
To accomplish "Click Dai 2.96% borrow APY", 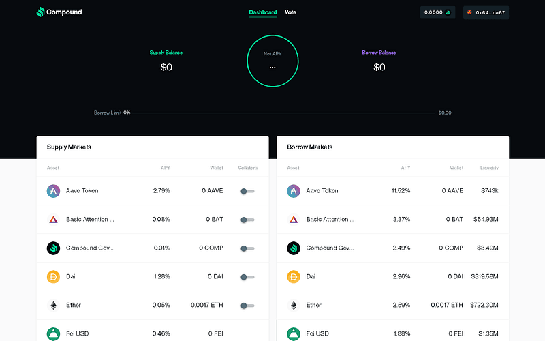I will (x=401, y=276).
